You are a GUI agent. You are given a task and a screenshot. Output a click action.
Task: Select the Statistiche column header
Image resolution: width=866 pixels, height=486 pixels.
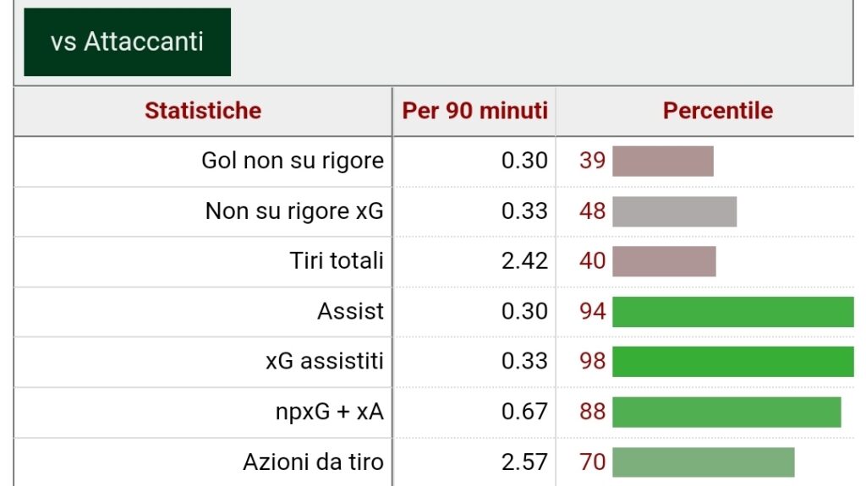click(x=203, y=111)
